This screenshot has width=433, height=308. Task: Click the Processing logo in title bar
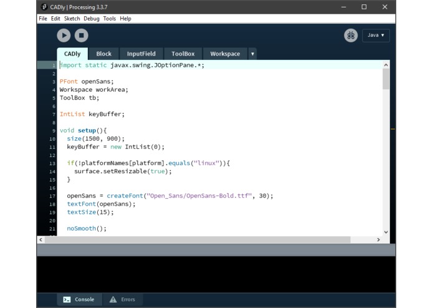tap(44, 7)
